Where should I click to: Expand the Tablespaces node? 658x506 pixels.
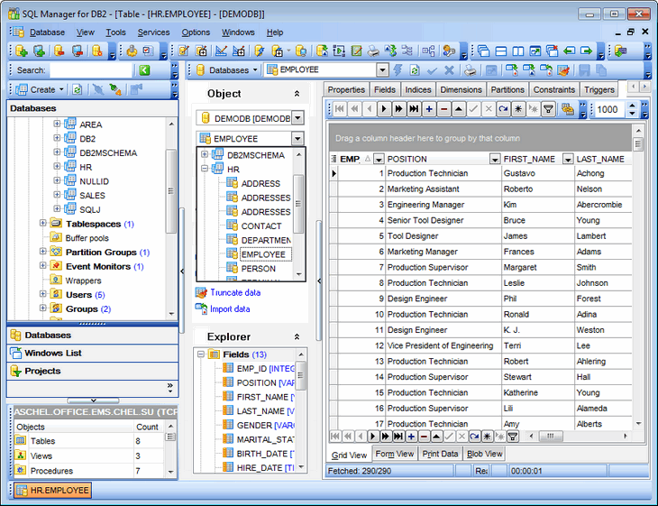[x=42, y=223]
